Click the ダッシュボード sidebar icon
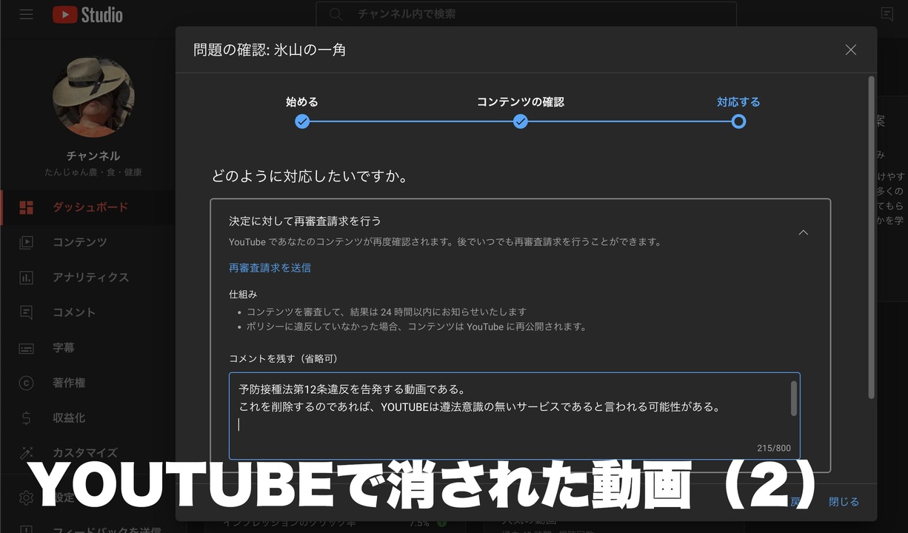The height and width of the screenshot is (533, 908). [27, 207]
